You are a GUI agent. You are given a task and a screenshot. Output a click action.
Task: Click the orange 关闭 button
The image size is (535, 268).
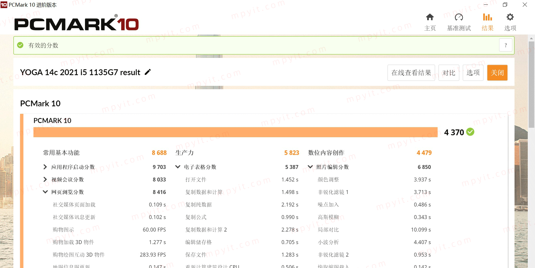(497, 73)
